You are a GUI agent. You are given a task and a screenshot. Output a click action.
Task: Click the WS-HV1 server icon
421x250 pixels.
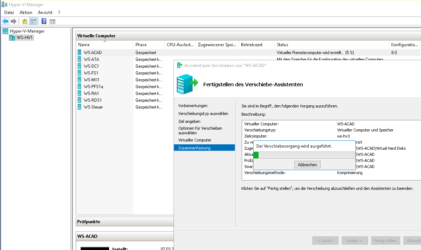12,38
